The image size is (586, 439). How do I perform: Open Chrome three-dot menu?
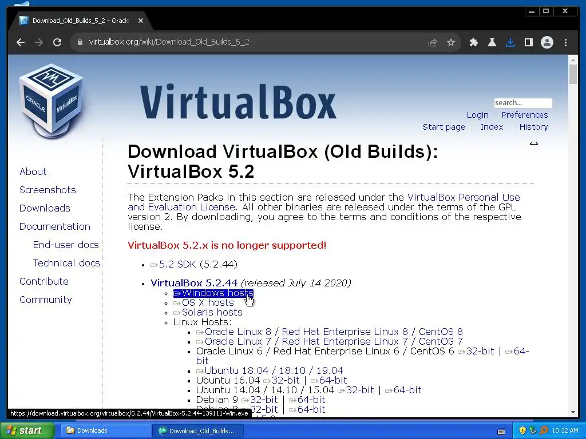[565, 42]
